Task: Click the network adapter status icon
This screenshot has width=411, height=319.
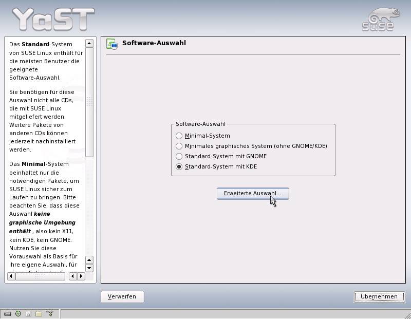Action: tap(50, 313)
